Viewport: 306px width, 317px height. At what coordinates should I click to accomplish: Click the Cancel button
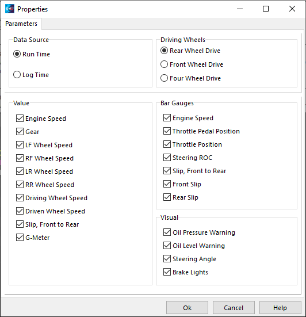point(234,308)
